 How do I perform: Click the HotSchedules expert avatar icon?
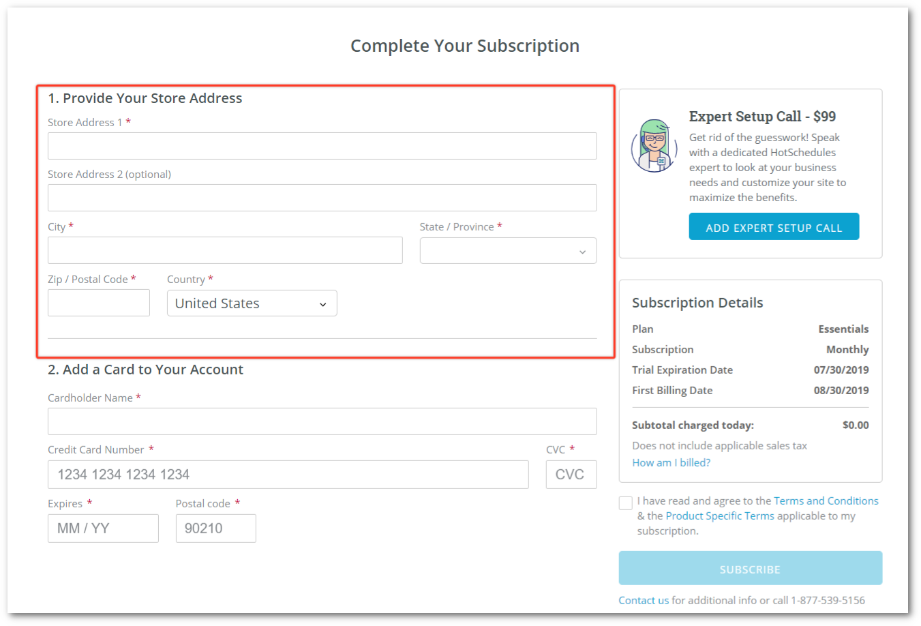pyautogui.click(x=654, y=145)
